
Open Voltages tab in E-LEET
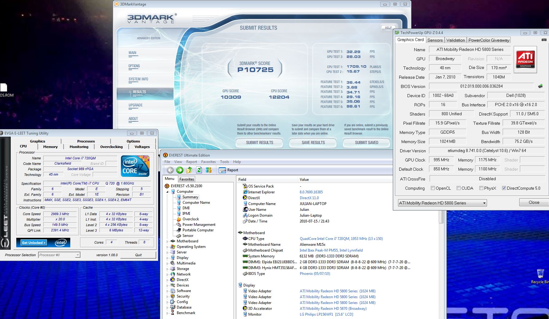[142, 147]
